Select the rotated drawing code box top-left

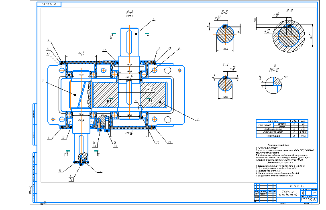coord(49,4)
